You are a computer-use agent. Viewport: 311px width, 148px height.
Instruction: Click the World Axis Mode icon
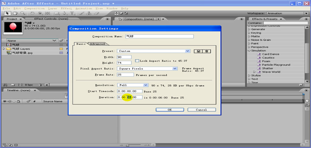121,13
